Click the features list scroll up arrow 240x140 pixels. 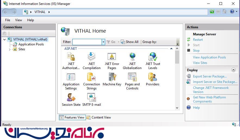[x=177, y=48]
